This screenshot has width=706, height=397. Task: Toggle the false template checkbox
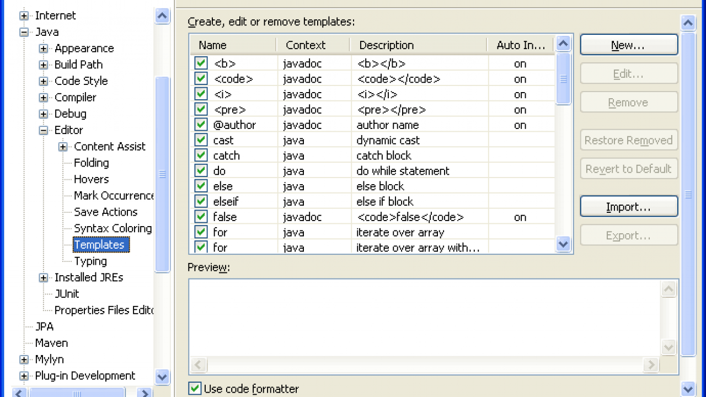coord(201,217)
